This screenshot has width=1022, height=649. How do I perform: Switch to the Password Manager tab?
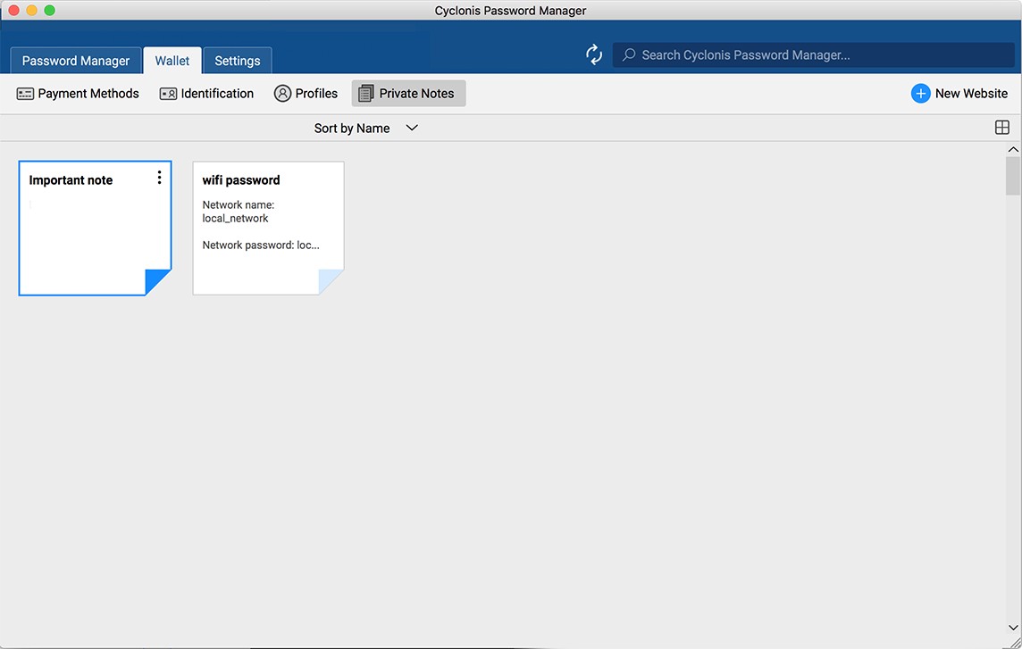click(x=76, y=61)
